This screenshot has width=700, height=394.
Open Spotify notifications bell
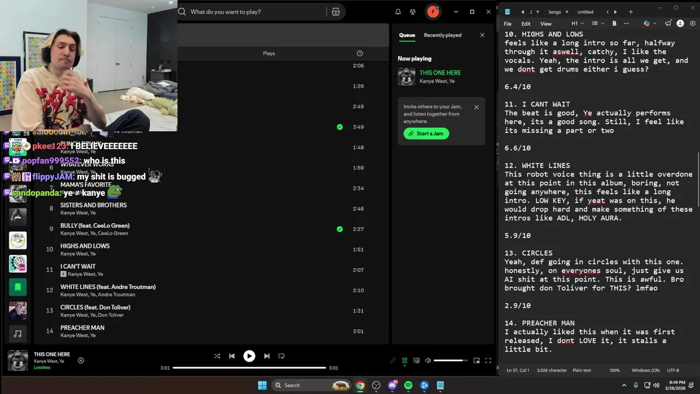[398, 11]
